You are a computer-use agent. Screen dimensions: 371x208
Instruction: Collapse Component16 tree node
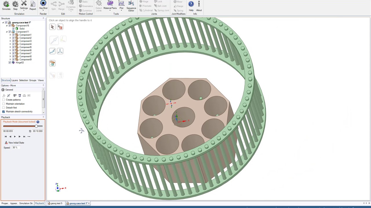(x=7, y=26)
